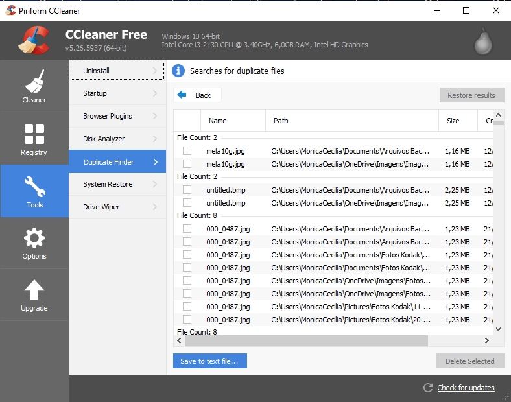
Task: Go Back to duplicate finder settings
Action: coord(198,95)
